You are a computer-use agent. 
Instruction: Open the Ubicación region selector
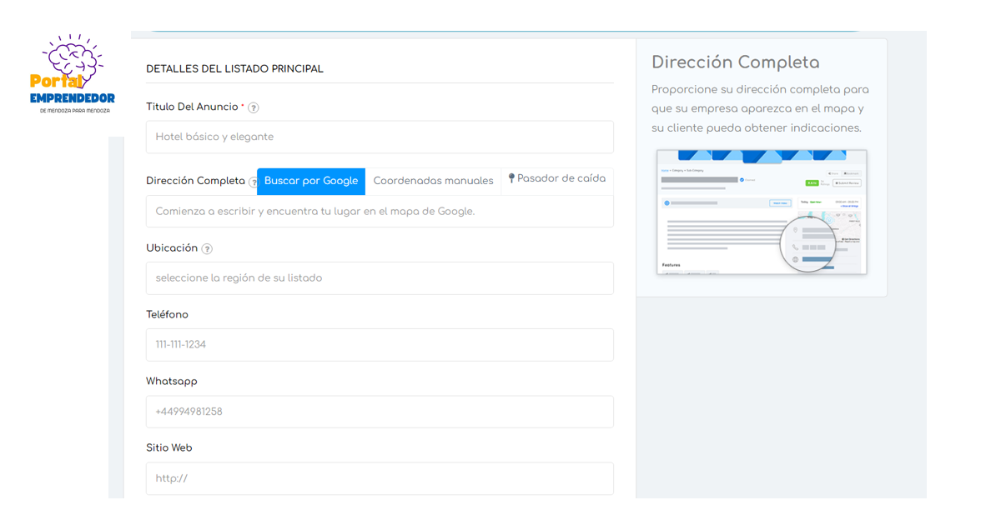click(380, 278)
